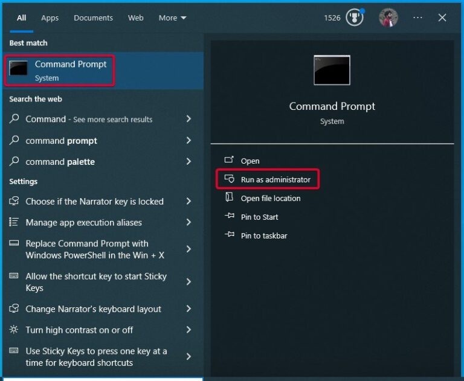The width and height of the screenshot is (464, 381).
Task: Close the search panel
Action: tap(442, 18)
